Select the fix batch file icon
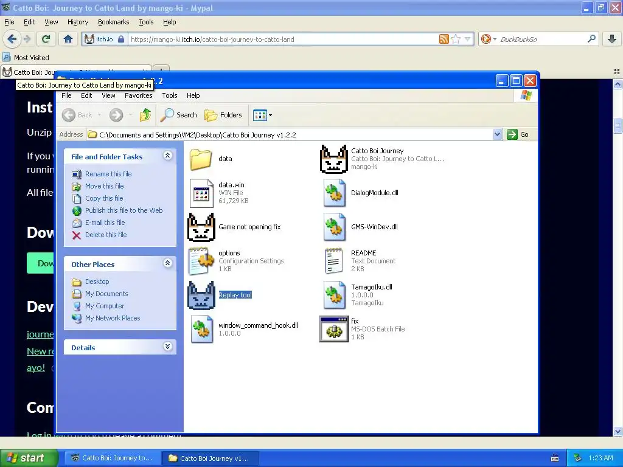The image size is (623, 467). [x=334, y=329]
